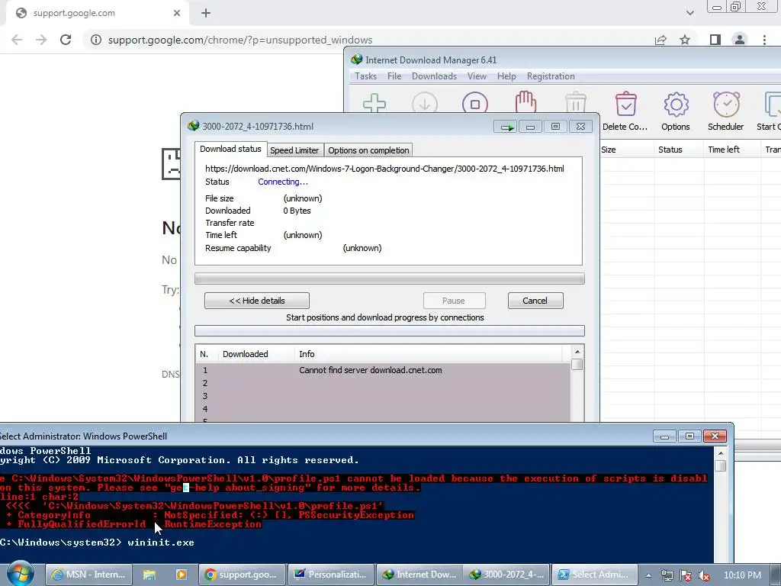Image resolution: width=781 pixels, height=586 pixels.
Task: Switch to Internet Download Manager taskbar button
Action: pos(419,575)
